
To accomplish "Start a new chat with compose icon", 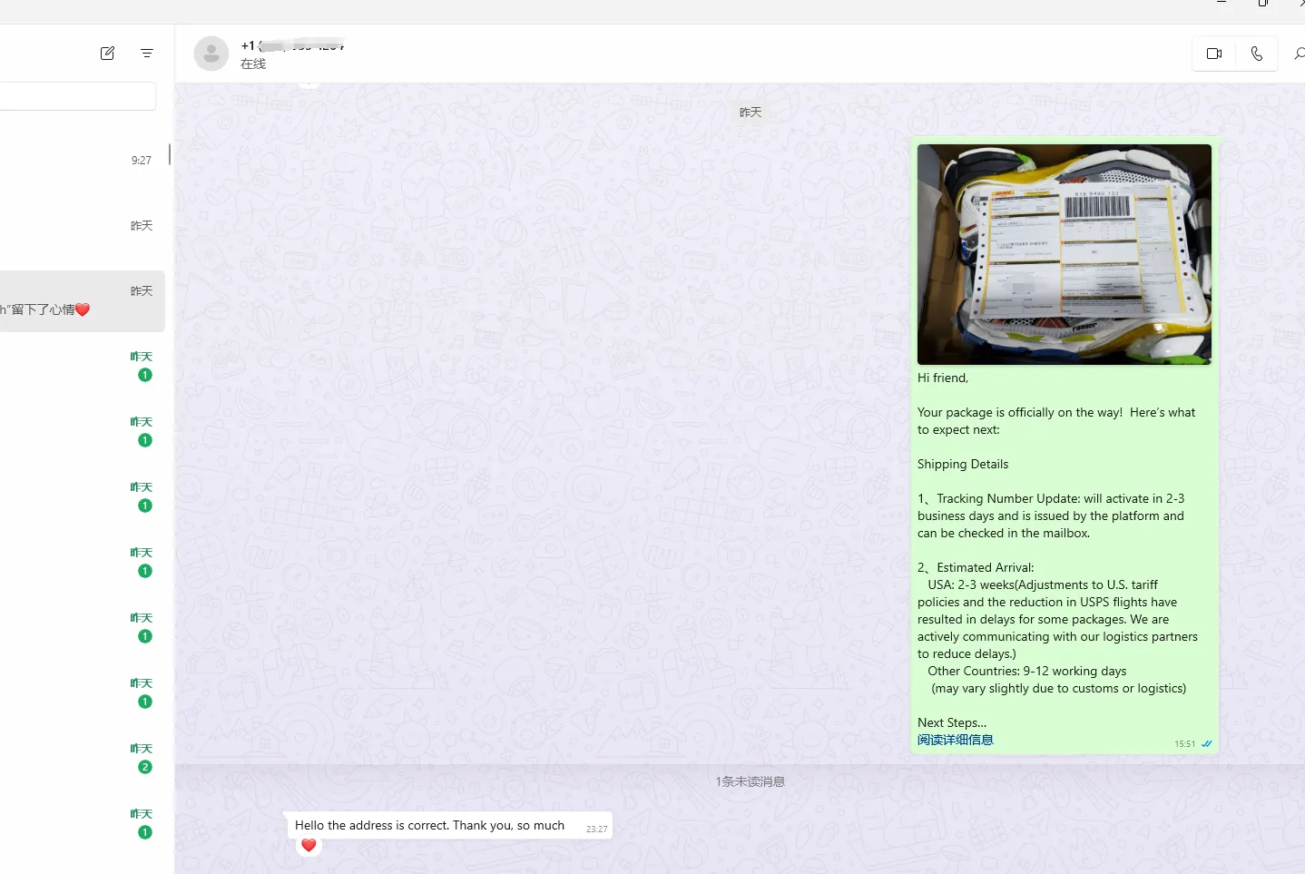I will point(107,54).
